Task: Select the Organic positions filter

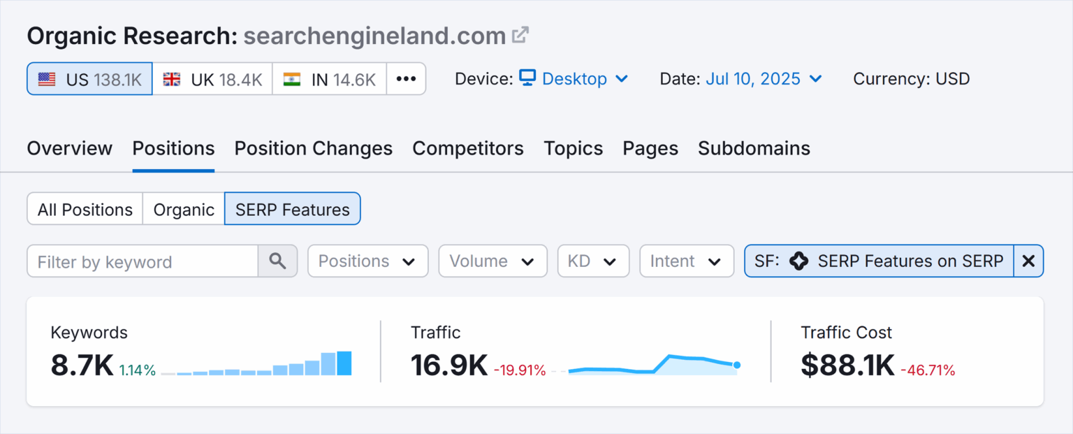Action: 183,208
